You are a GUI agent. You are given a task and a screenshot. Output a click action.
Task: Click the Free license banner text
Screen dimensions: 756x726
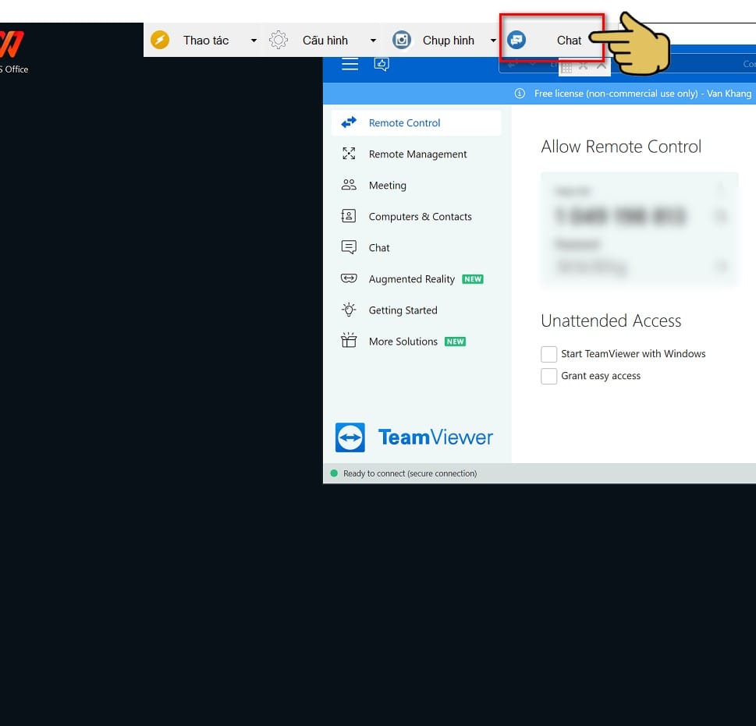point(643,94)
